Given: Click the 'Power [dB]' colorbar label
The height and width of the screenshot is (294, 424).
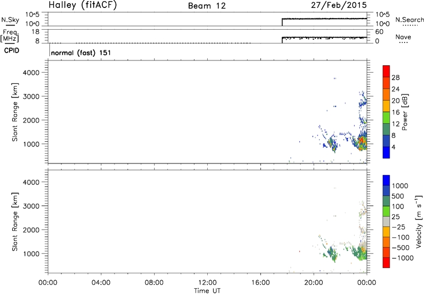Looking at the screenshot, I should tap(404, 112).
